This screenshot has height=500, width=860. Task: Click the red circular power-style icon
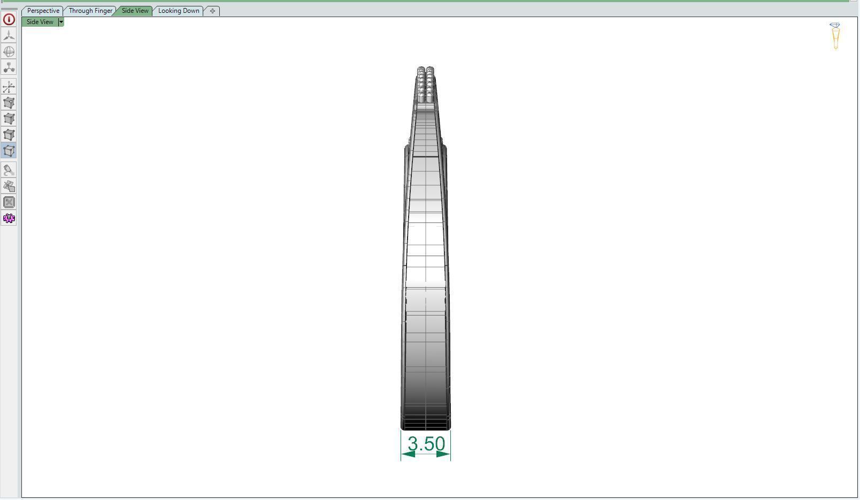point(9,19)
